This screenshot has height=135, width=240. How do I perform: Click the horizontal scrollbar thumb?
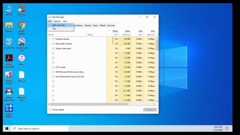point(89,104)
